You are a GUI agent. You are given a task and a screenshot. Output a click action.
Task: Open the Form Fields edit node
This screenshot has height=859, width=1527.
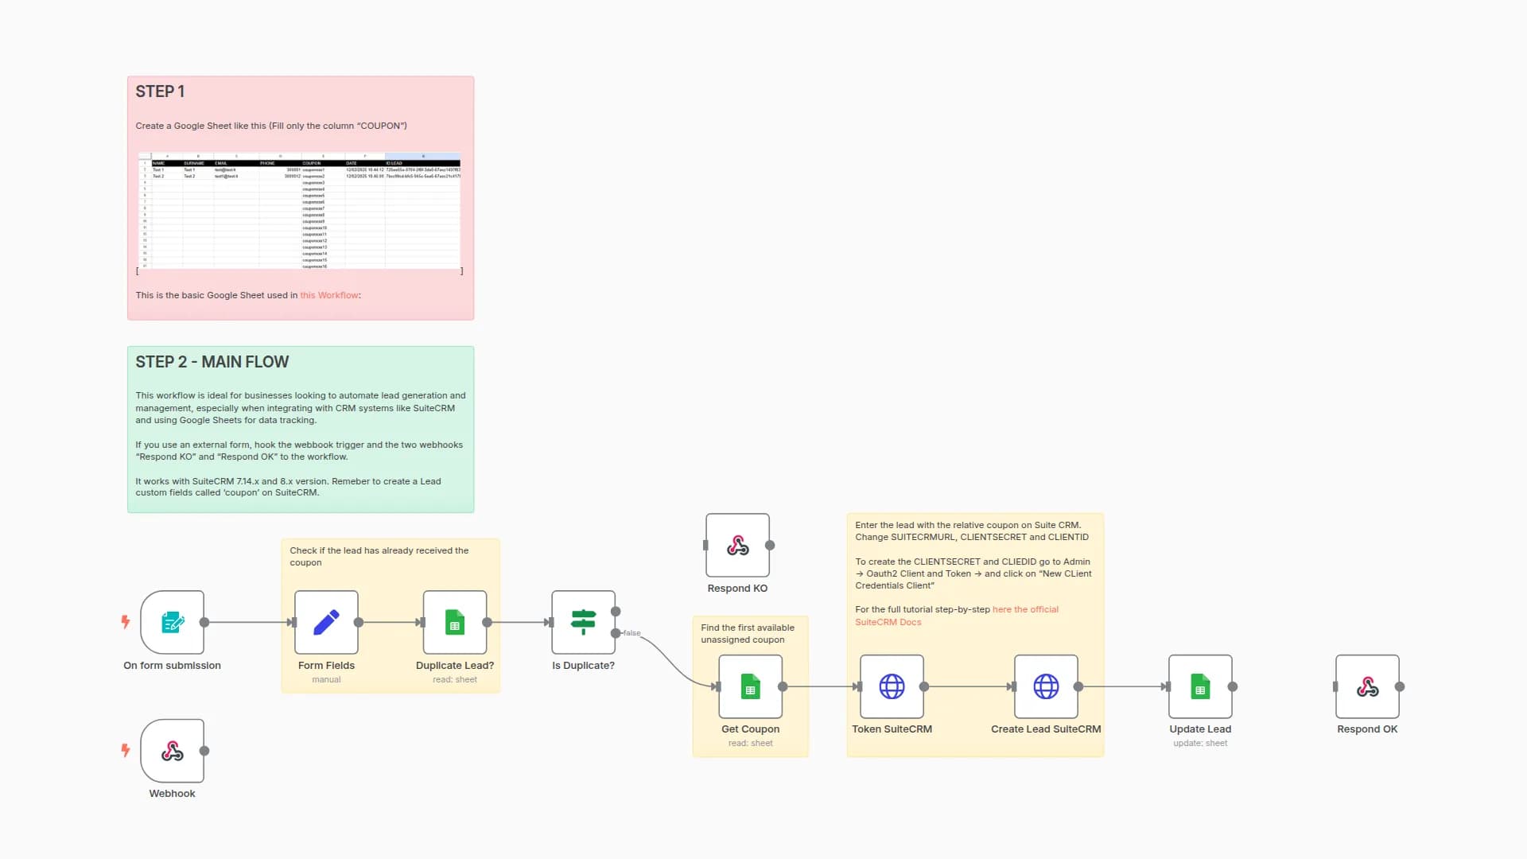pyautogui.click(x=326, y=622)
